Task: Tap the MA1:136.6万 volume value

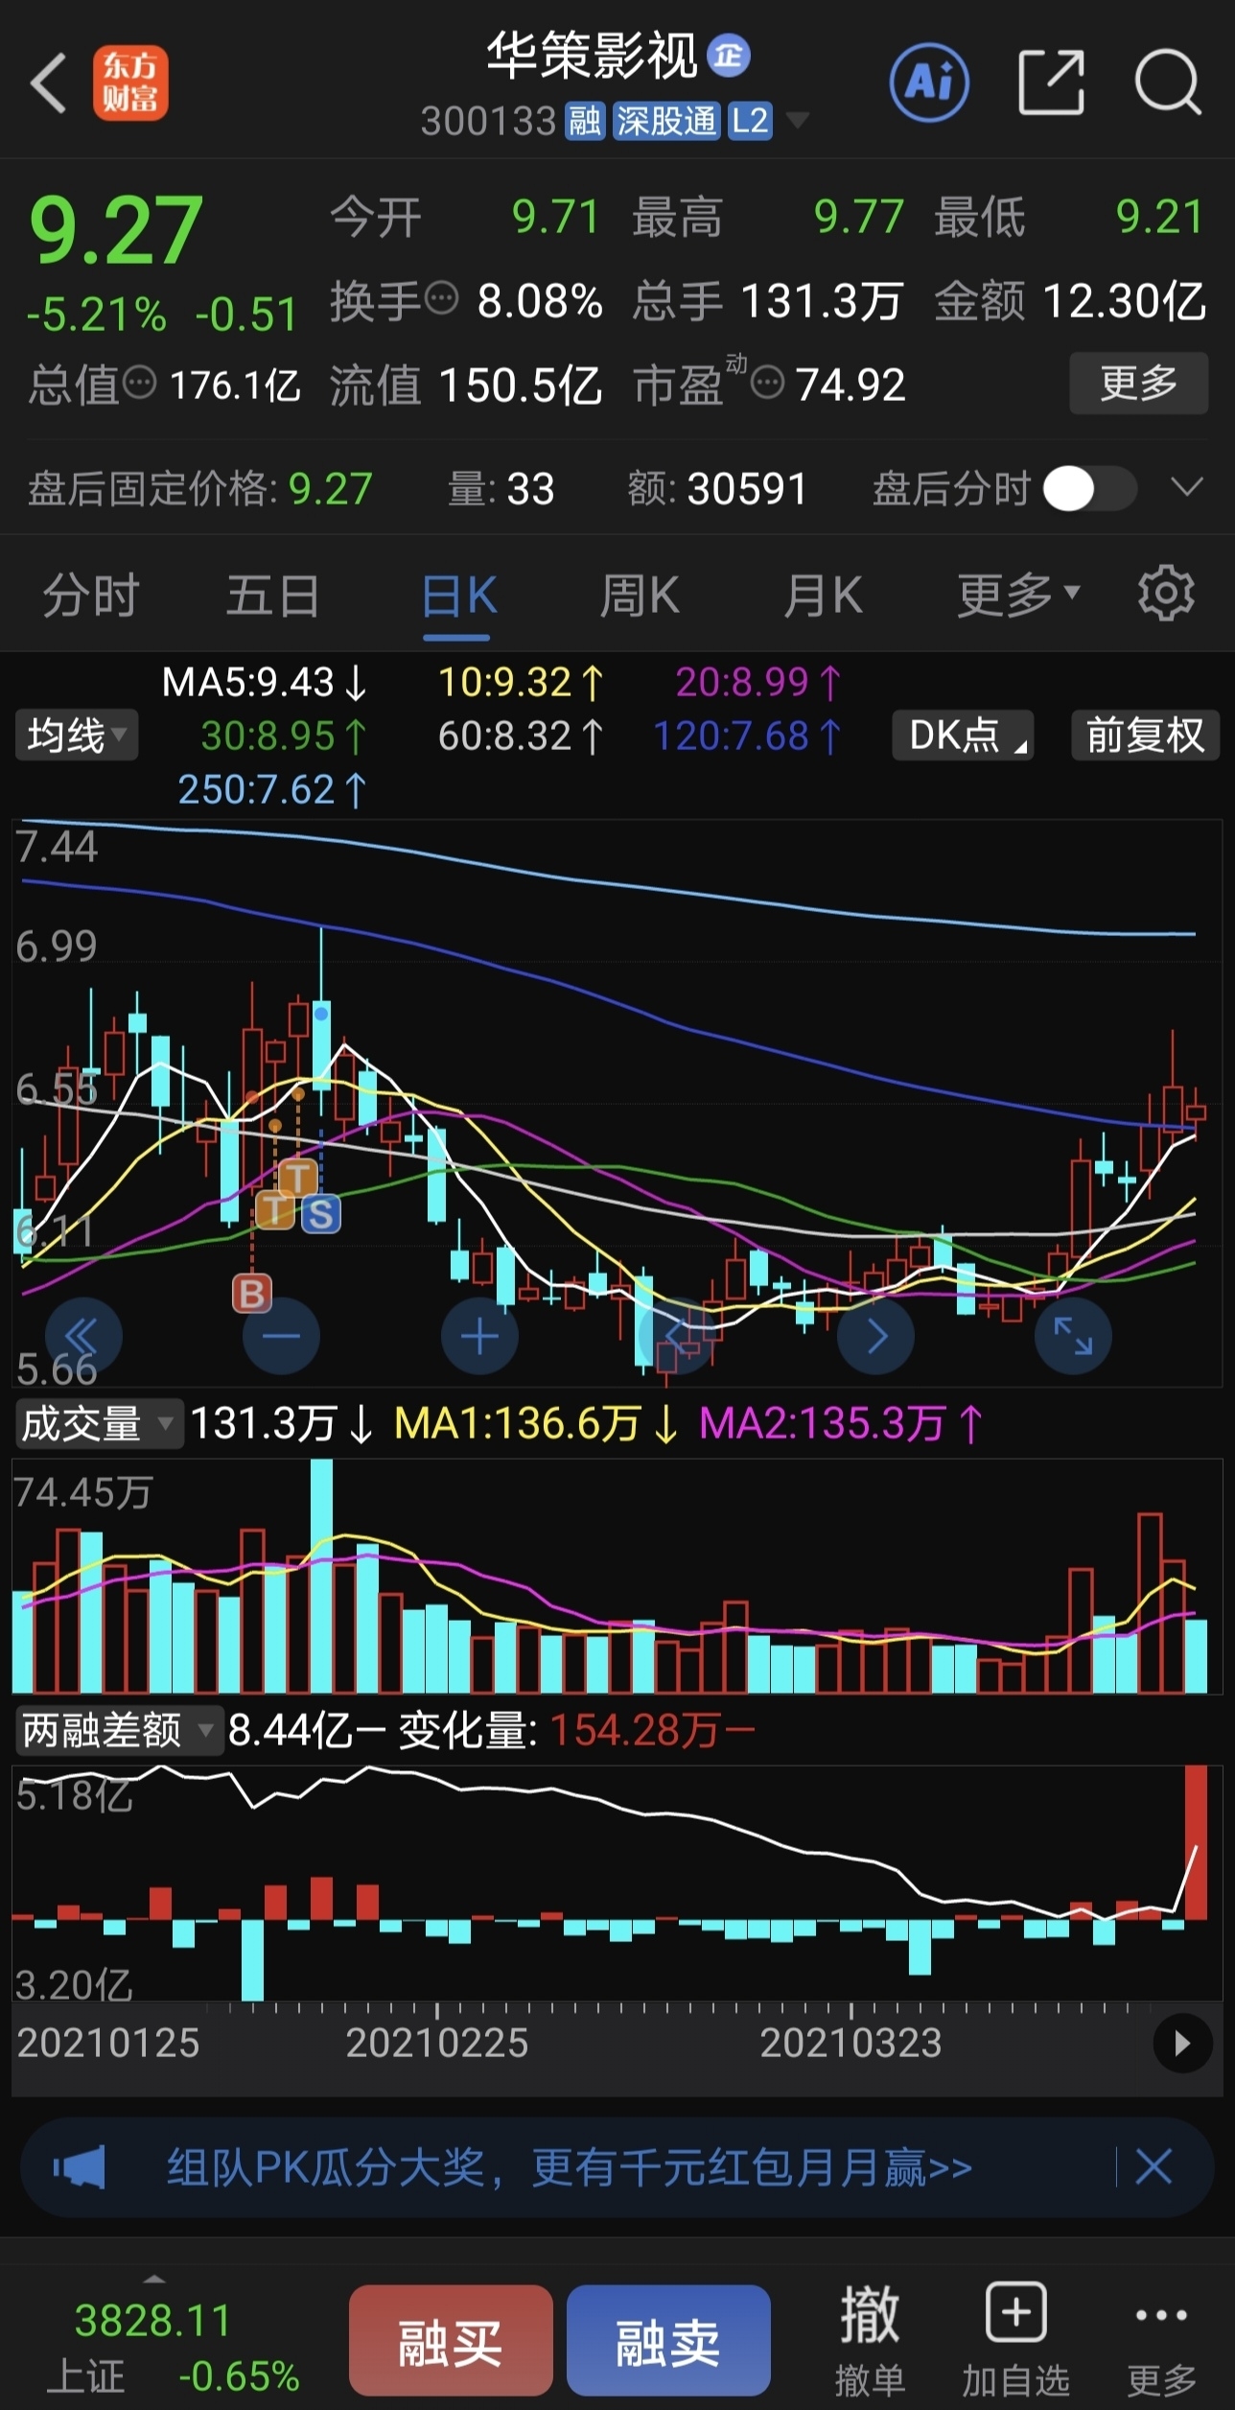Action: 536,1423
